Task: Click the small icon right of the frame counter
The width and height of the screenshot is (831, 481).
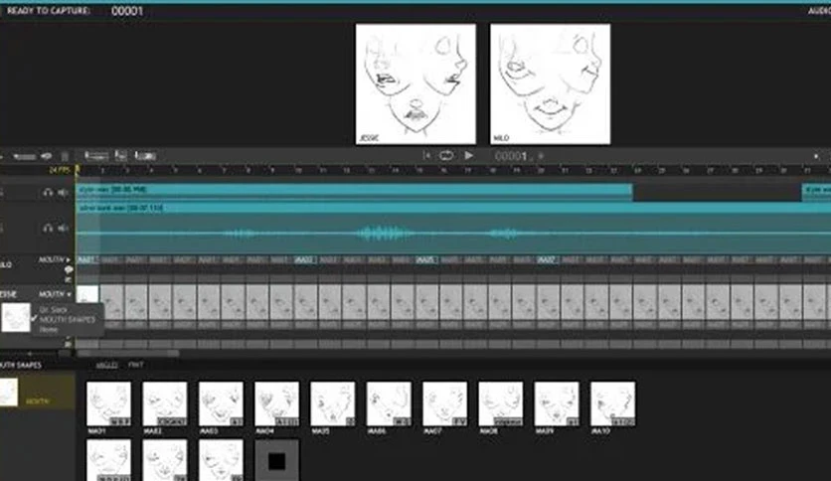Action: coord(541,156)
